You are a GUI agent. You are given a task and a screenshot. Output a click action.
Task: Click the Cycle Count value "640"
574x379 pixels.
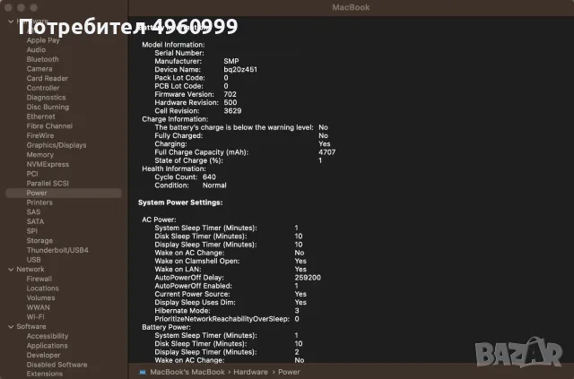(209, 177)
